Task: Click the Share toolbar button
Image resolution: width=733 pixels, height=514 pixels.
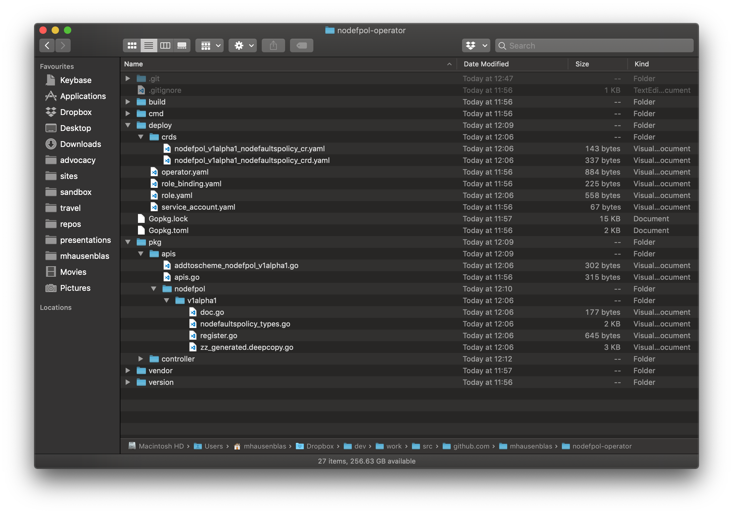Action: tap(273, 46)
